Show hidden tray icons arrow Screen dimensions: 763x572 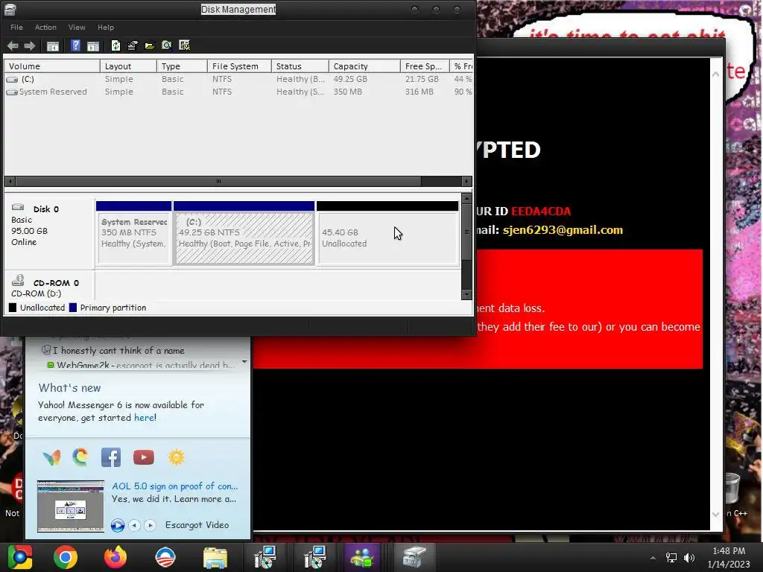653,558
